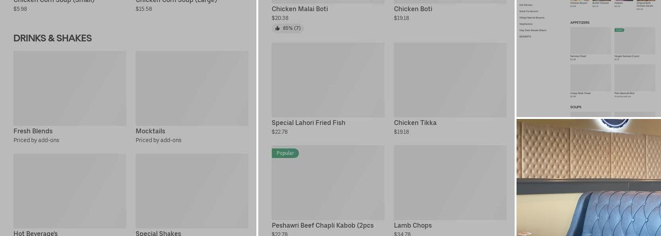Viewport: 661px width, 236px height.
Task: Open the Mocktails item image
Action: click(192, 88)
